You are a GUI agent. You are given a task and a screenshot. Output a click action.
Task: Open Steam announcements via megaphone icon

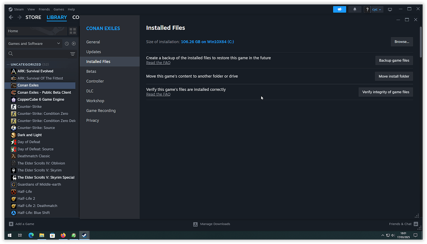click(x=339, y=9)
